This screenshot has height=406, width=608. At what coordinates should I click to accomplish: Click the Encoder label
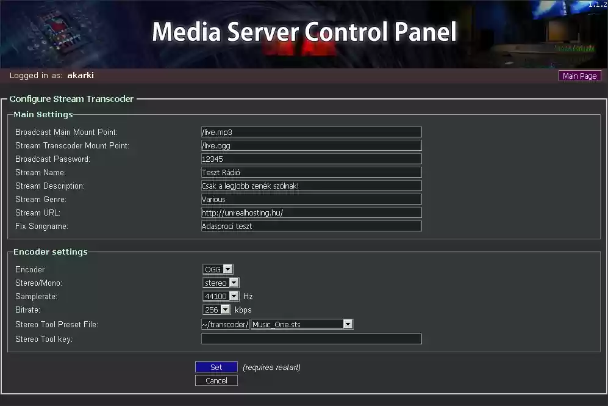[x=30, y=269]
